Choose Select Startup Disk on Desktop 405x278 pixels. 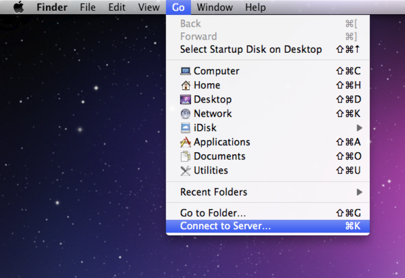coord(251,49)
